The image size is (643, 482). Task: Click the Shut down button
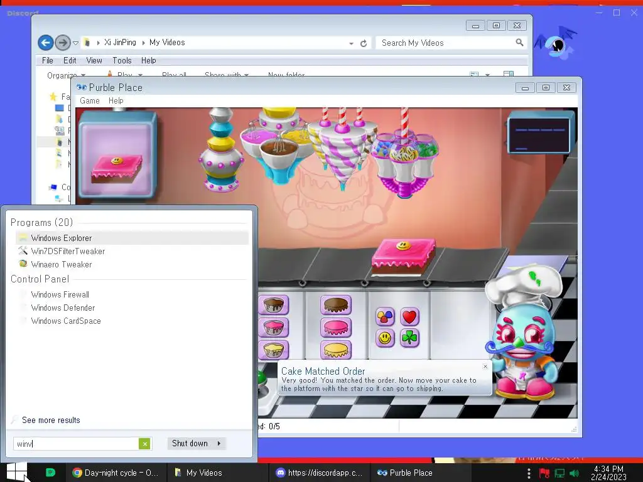click(x=190, y=444)
